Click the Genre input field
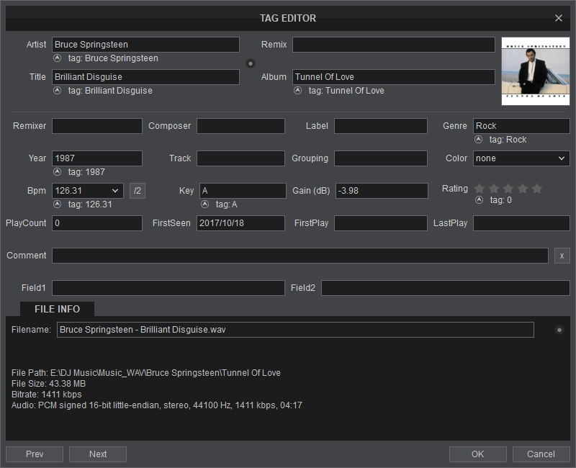576x468 pixels. pyautogui.click(x=521, y=126)
